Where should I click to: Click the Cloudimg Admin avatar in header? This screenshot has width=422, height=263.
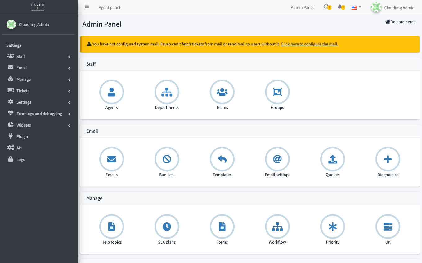pos(376,7)
